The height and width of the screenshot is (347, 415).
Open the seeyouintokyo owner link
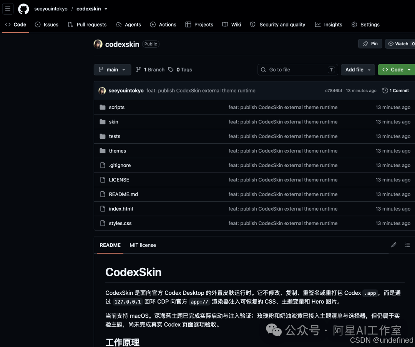51,9
